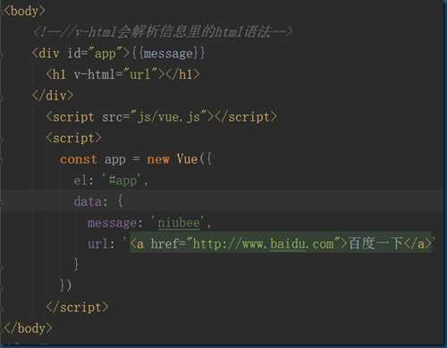
Task: Click the closing }) of Vue call
Action: pos(65,285)
